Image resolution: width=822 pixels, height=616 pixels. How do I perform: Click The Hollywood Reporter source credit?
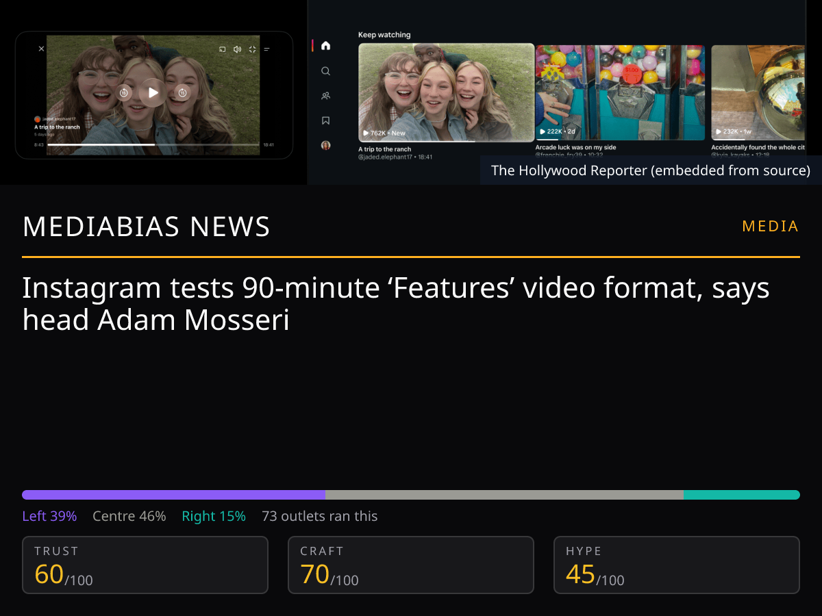pos(651,170)
